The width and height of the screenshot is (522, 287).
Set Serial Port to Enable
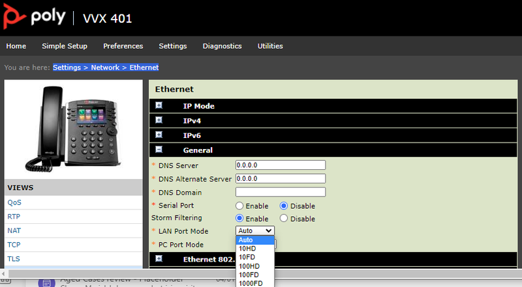239,206
